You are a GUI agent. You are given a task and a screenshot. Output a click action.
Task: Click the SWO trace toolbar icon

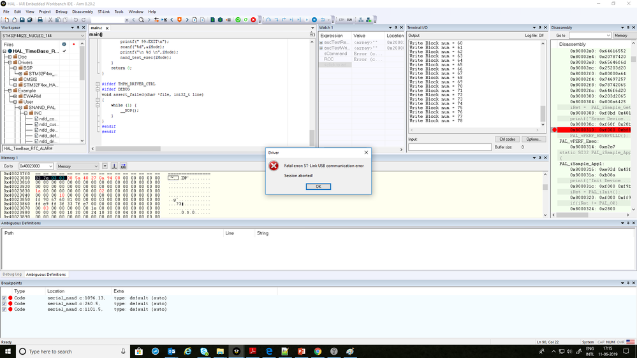click(349, 20)
